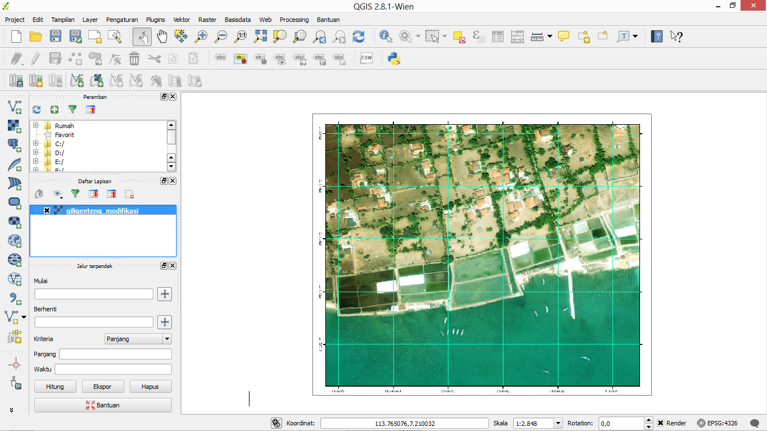Viewport: 767px width, 431px height.
Task: Open the Python console
Action: (393, 58)
